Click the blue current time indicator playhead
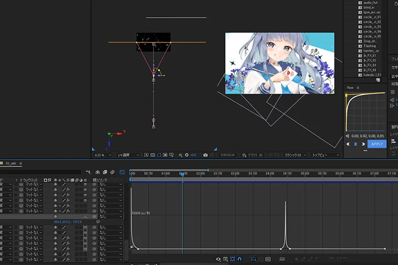Viewport: 398px width, 265px height. point(182,174)
